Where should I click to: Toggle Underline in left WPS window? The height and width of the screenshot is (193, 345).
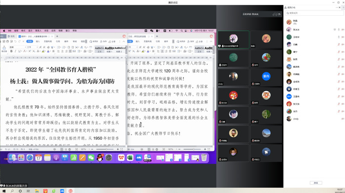(x=19, y=51)
